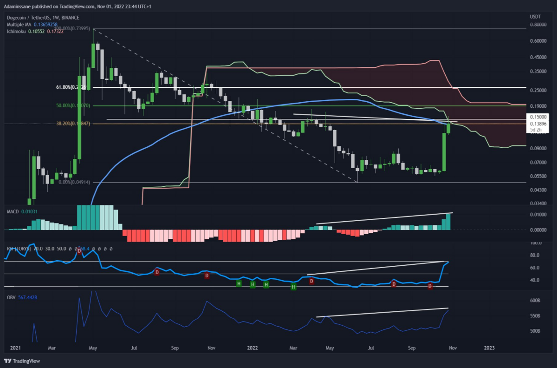This screenshot has width=557, height=368.
Task: Click the current price tag 0.13896
Action: pos(538,123)
